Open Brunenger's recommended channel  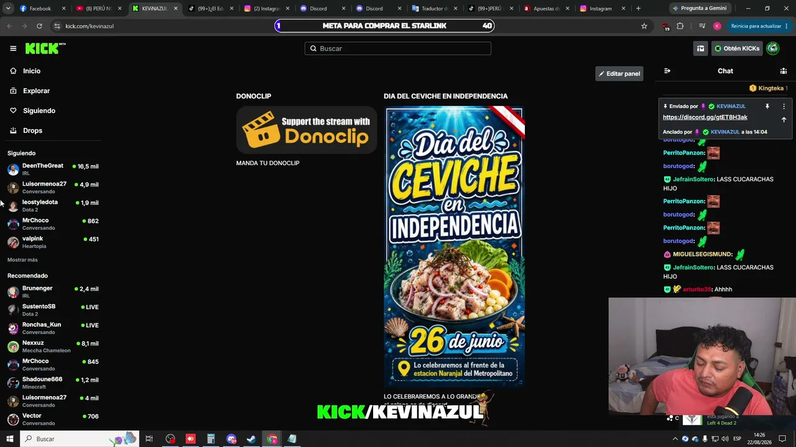click(53, 292)
